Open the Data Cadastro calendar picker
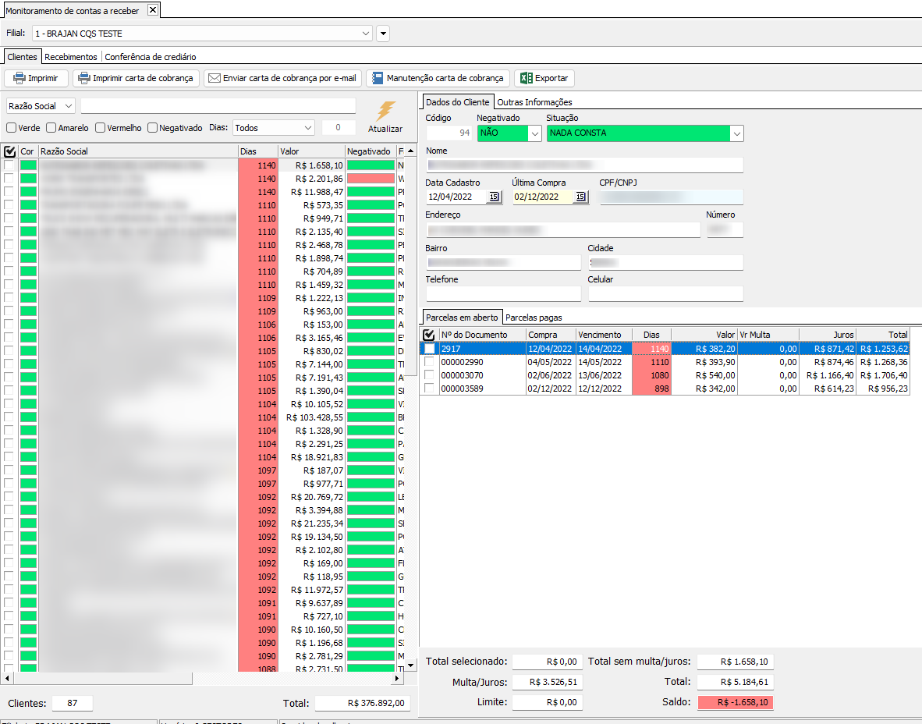Viewport: 922px width, 724px height. (494, 197)
